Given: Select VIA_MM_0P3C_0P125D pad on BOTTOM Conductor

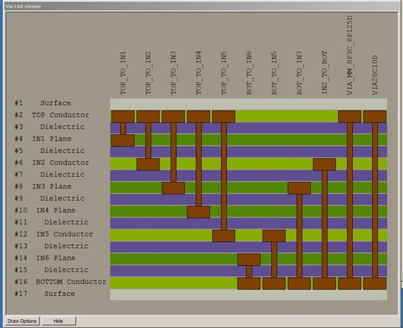Looking at the screenshot, I should point(349,283).
